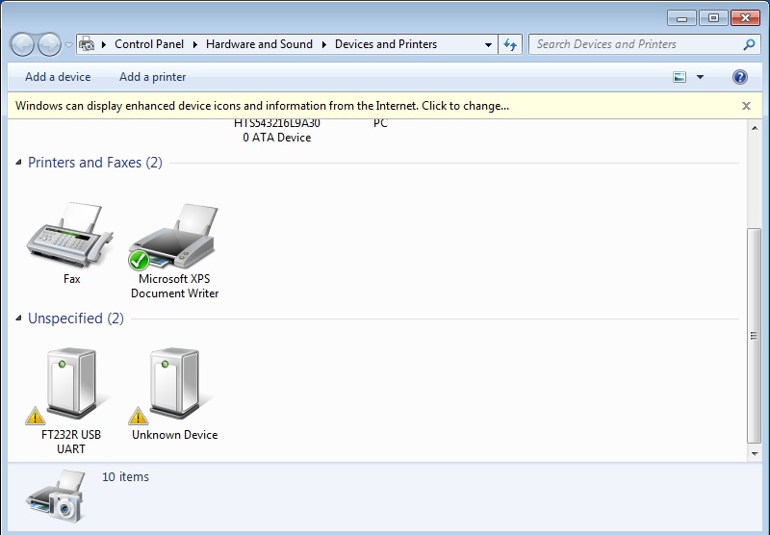770x535 pixels.
Task: Click the Help question mark icon
Action: tap(740, 77)
